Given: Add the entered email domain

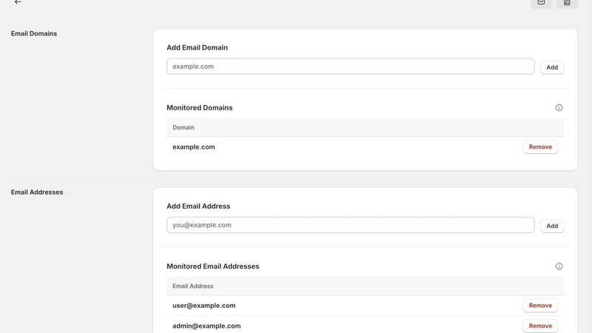Looking at the screenshot, I should (552, 67).
